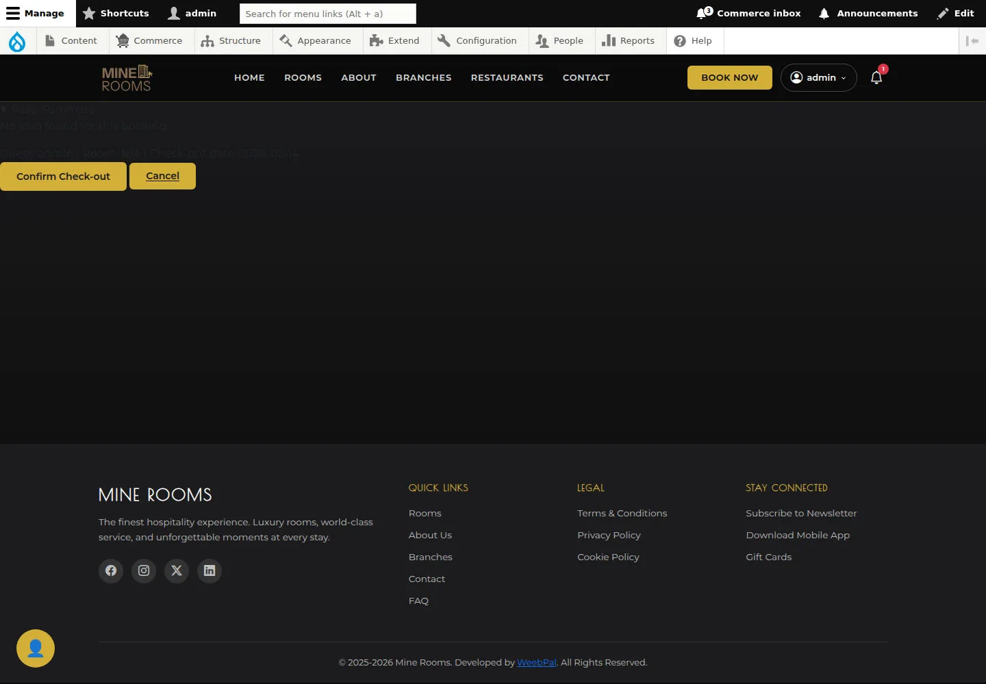This screenshot has width=986, height=684.
Task: Click the floating gold user avatar button
Action: click(x=36, y=648)
